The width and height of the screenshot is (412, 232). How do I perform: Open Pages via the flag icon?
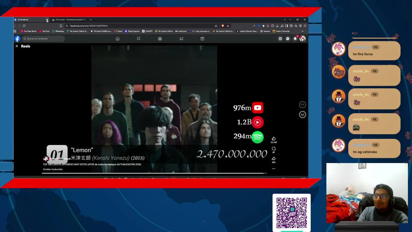pos(139,39)
